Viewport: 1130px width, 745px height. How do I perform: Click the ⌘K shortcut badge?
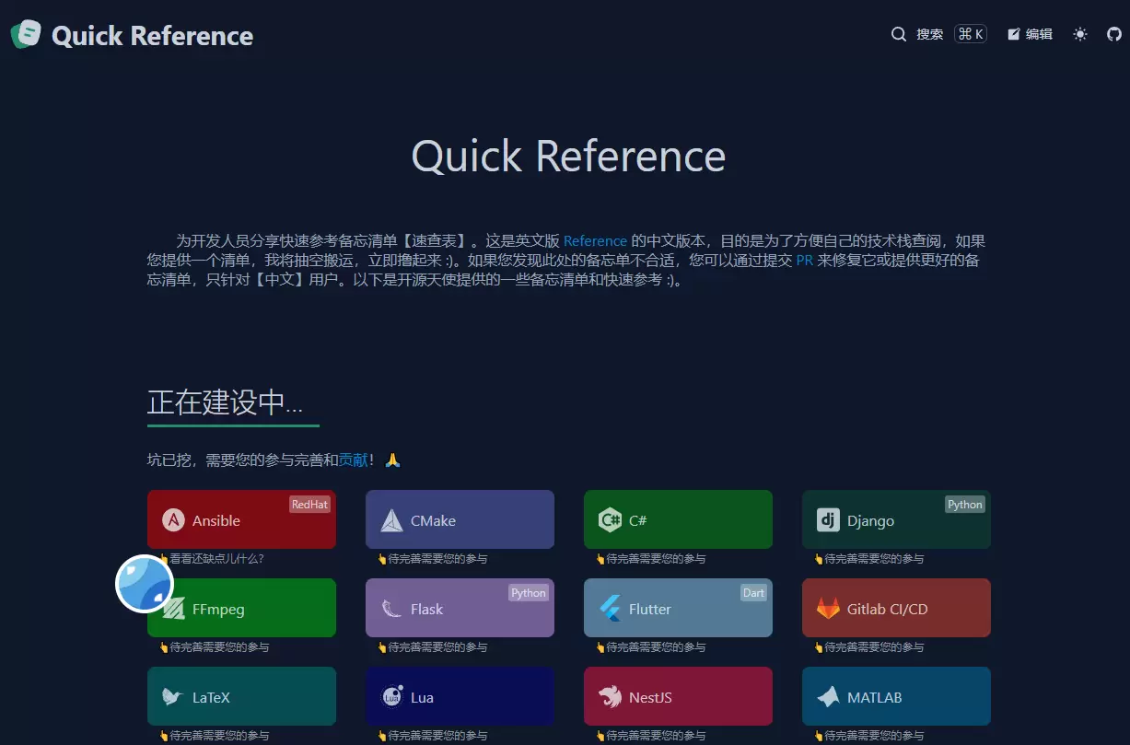click(971, 34)
